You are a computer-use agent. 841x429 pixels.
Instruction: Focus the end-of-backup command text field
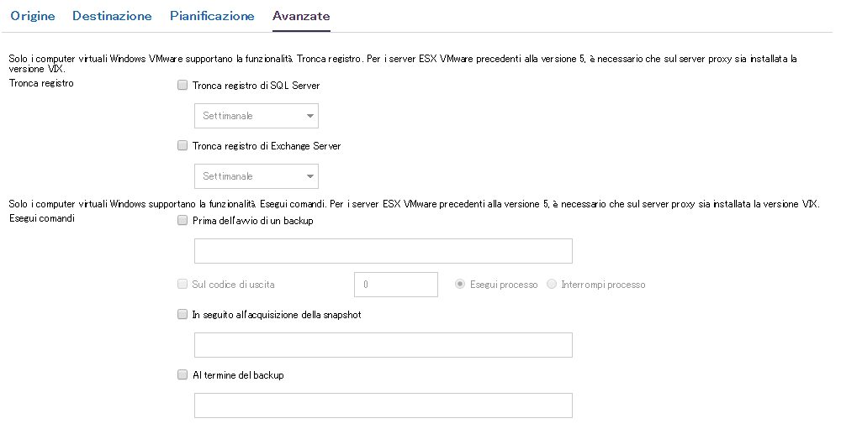coord(383,405)
